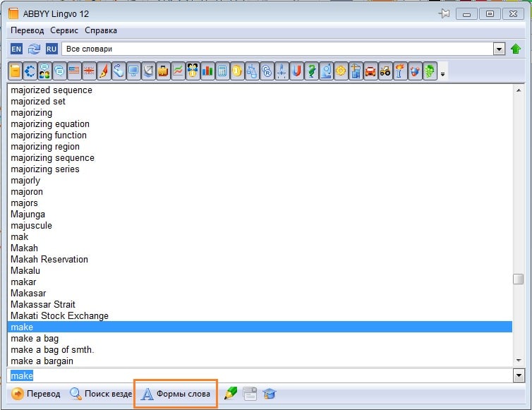This screenshot has height=410, width=532.
Task: Expand the dictionary toolbar overflow arrow
Action: pyautogui.click(x=442, y=73)
